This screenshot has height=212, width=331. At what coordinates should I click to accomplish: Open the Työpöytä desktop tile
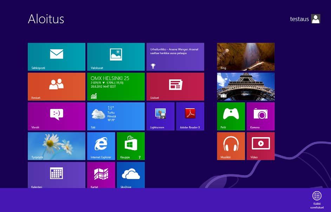57,146
